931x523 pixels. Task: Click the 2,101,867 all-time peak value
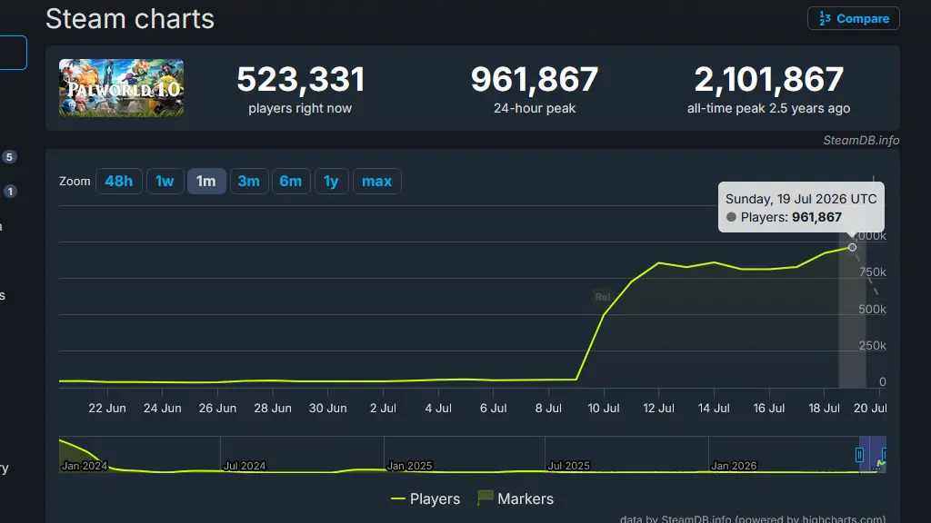(769, 80)
